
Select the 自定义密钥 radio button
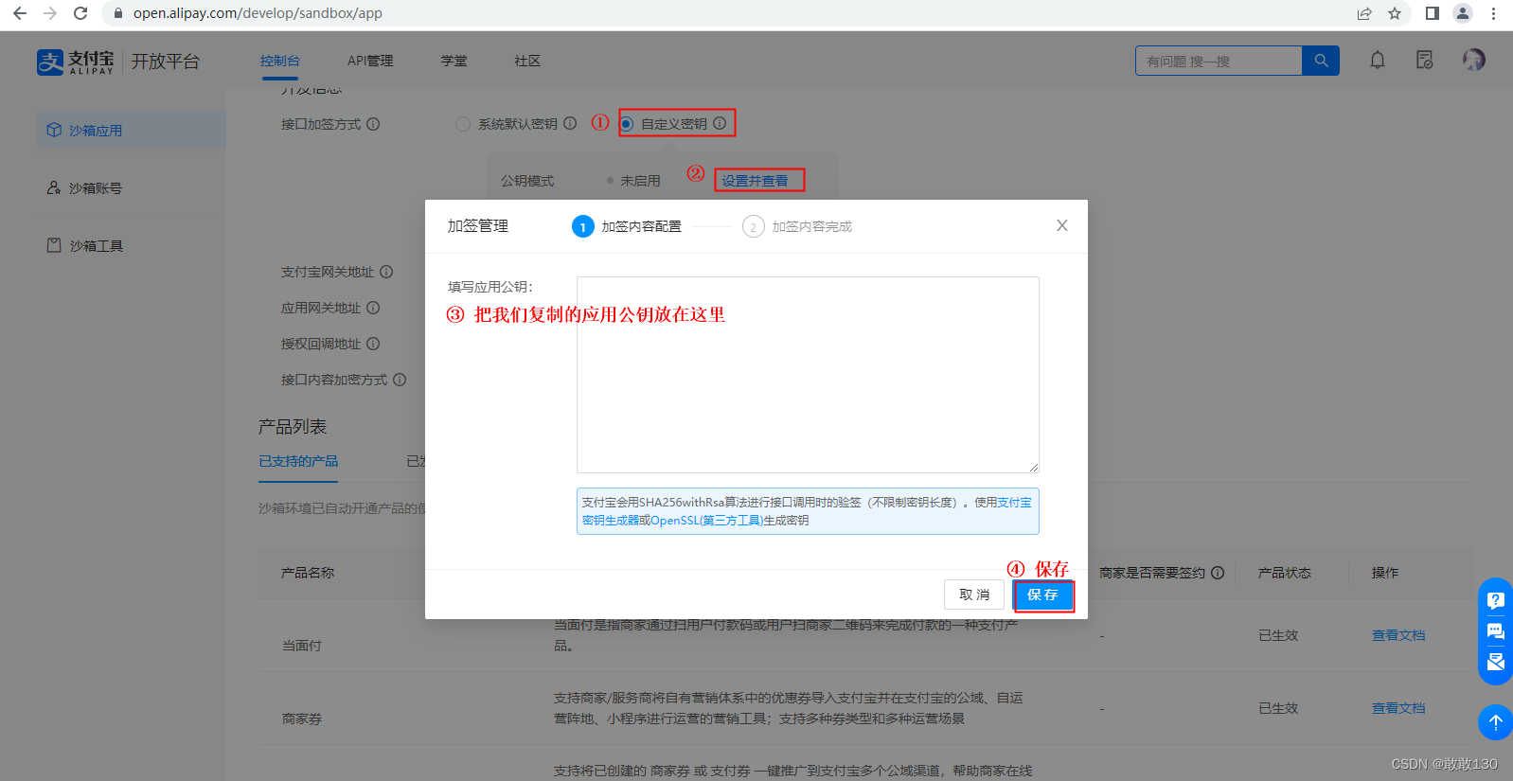coord(627,124)
